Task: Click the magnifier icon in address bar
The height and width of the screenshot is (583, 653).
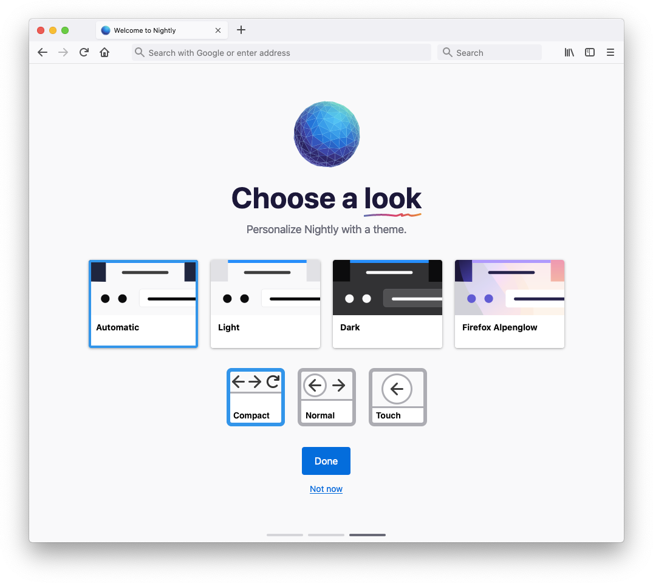Action: coord(140,52)
